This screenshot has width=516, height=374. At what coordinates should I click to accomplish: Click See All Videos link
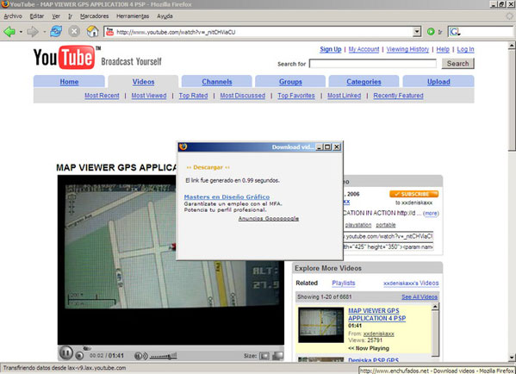pos(420,297)
